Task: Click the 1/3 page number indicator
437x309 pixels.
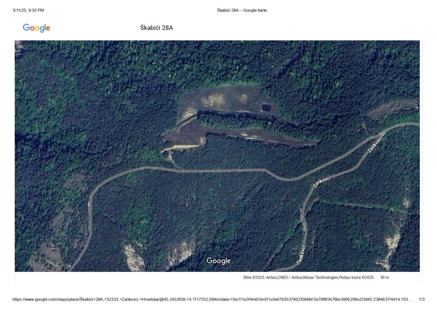Action: click(x=422, y=299)
